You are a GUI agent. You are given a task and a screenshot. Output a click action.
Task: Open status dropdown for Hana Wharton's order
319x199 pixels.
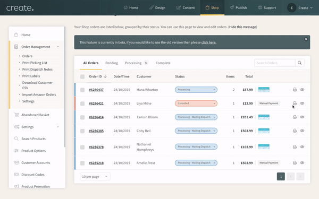pos(196,90)
